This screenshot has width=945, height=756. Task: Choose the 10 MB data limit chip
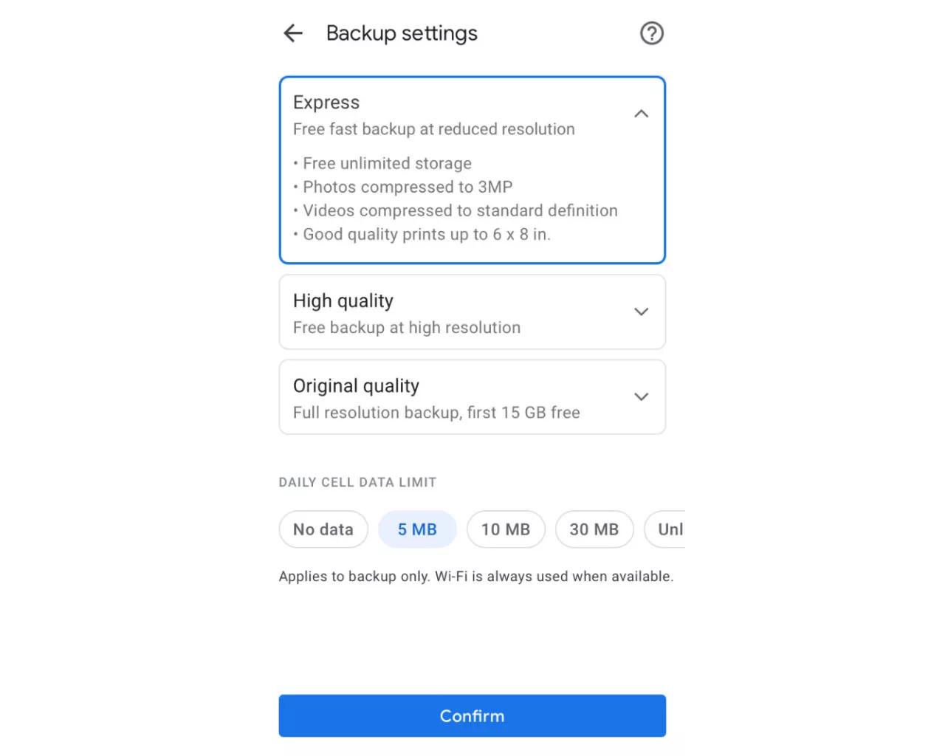click(x=506, y=529)
